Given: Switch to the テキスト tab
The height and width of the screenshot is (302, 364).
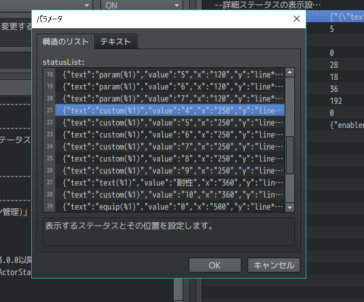Looking at the screenshot, I should (115, 42).
